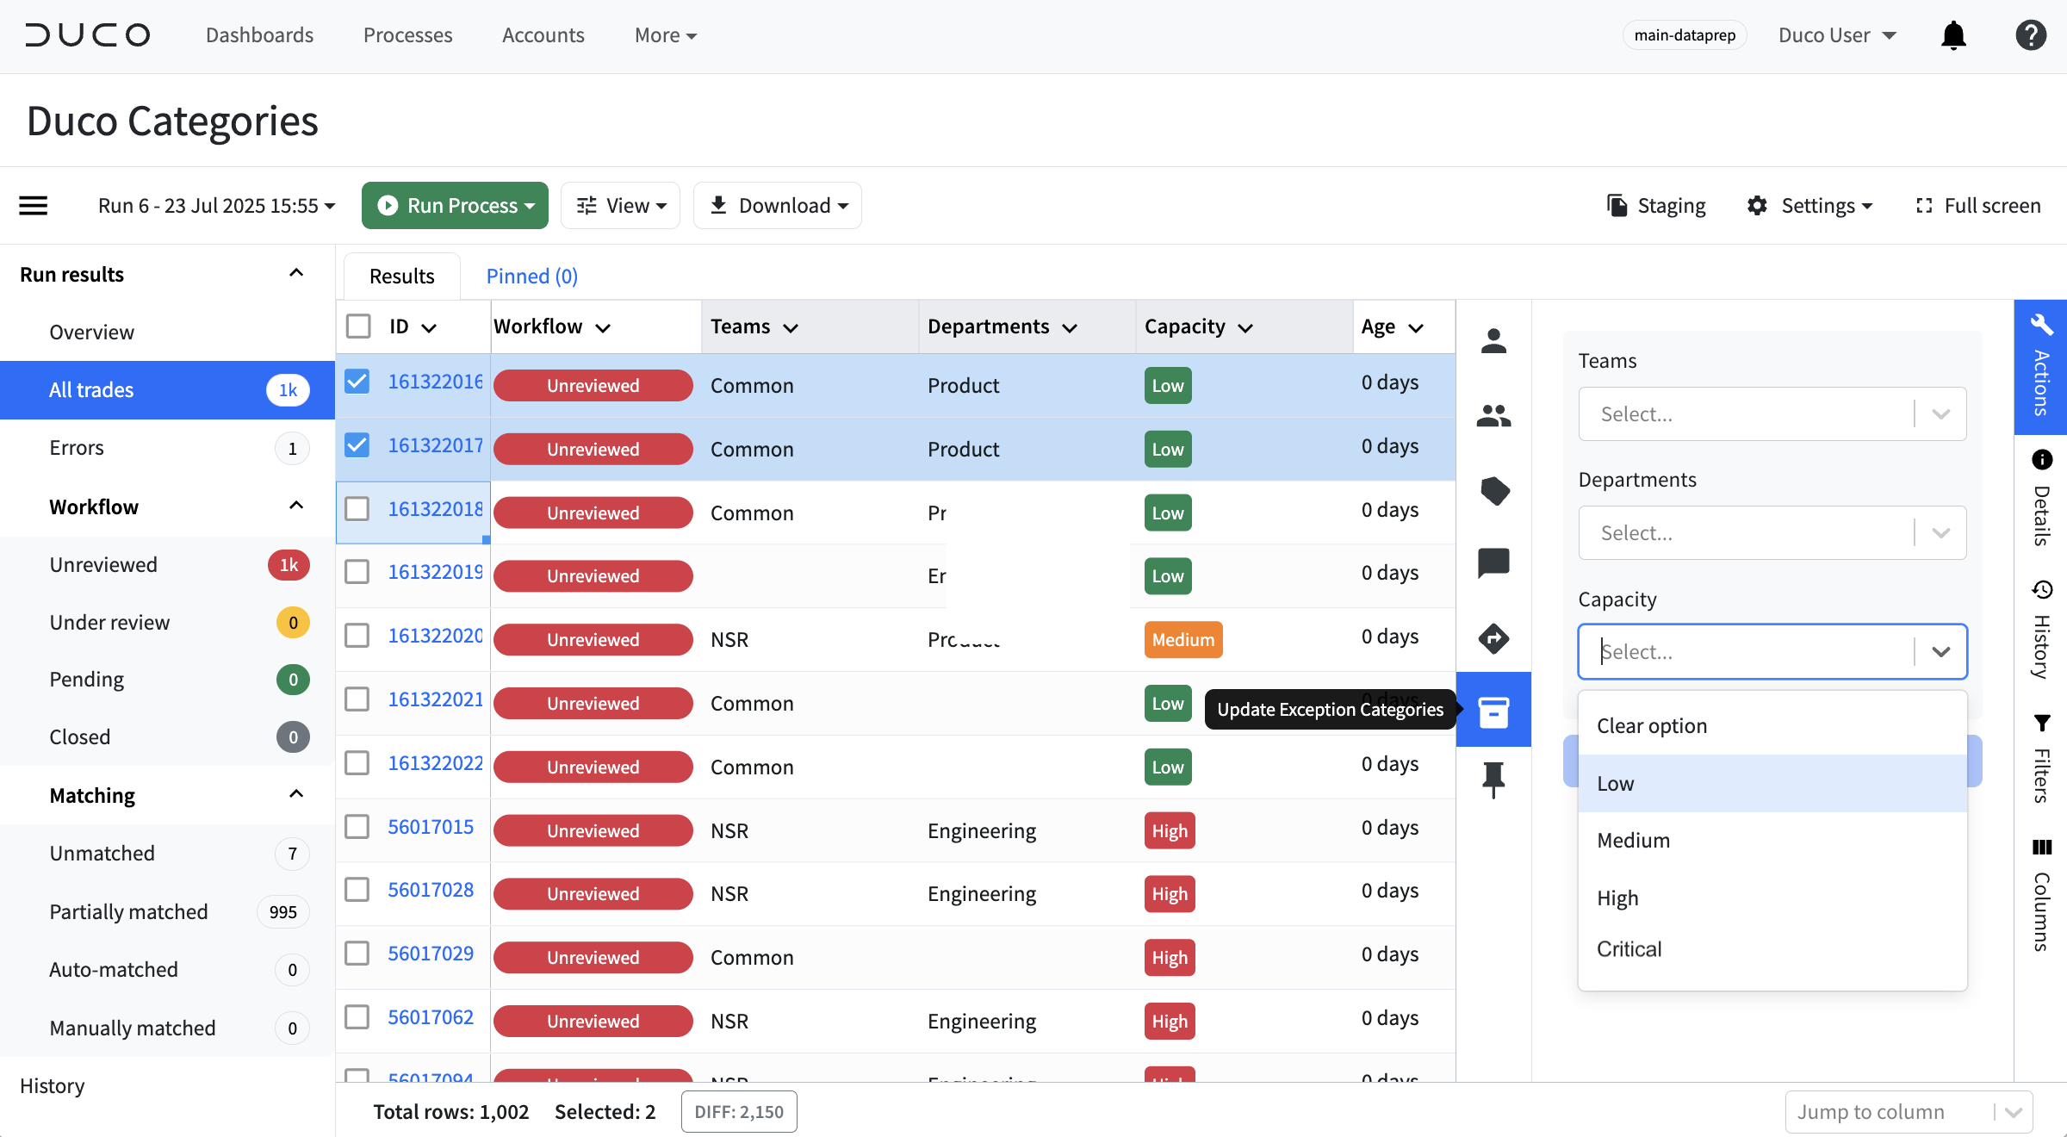The height and width of the screenshot is (1137, 2067).
Task: Sort by Departments column arrow
Action: tap(1070, 327)
